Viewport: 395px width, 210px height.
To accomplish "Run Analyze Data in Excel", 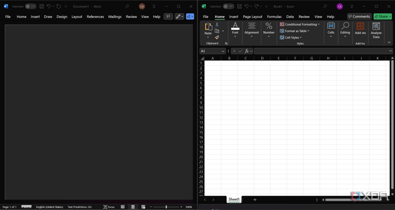I will pyautogui.click(x=376, y=30).
